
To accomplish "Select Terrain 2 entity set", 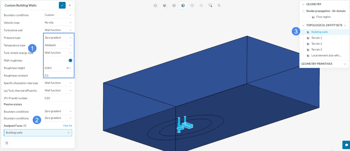I will 317,44.
